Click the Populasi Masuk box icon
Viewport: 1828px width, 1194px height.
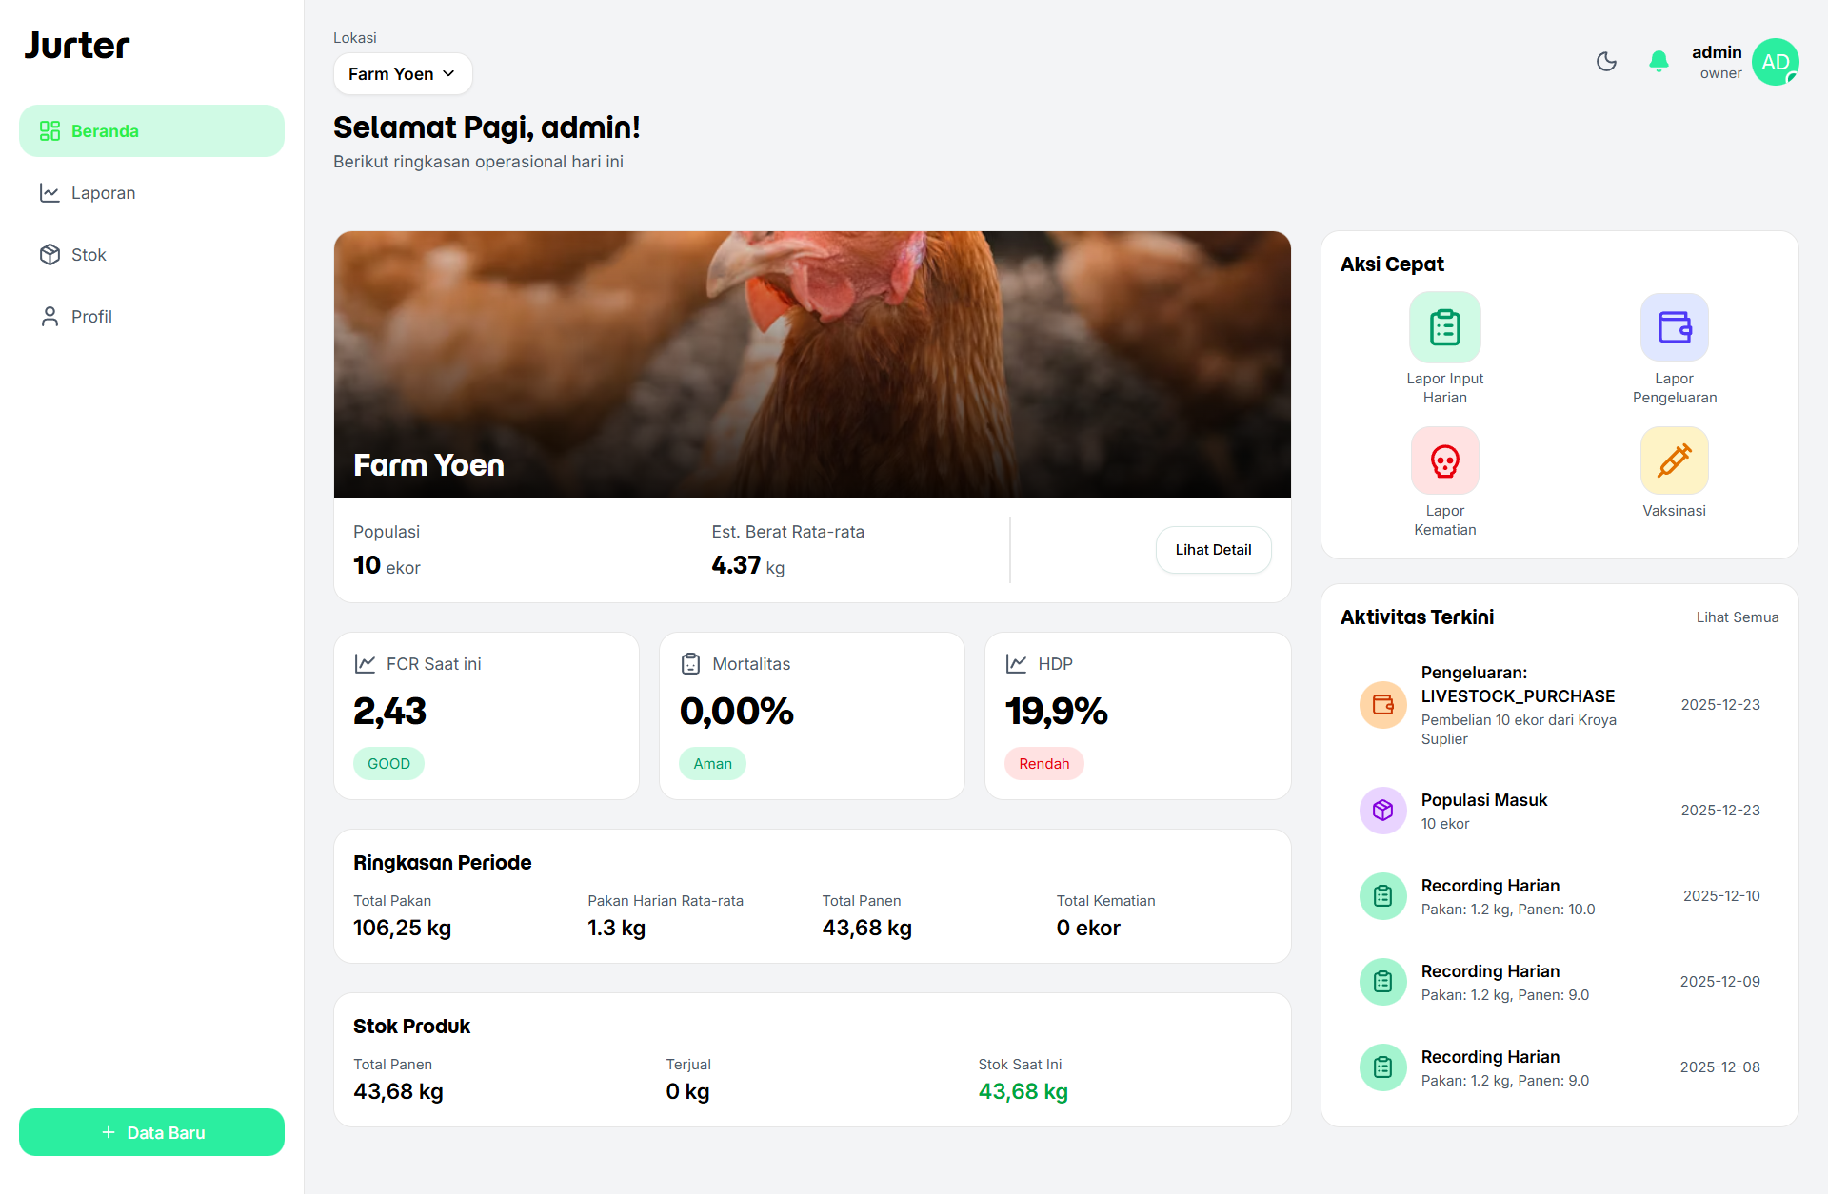tap(1383, 811)
